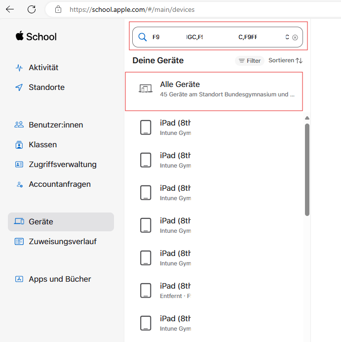Click the Apple School logo

(x=36, y=37)
